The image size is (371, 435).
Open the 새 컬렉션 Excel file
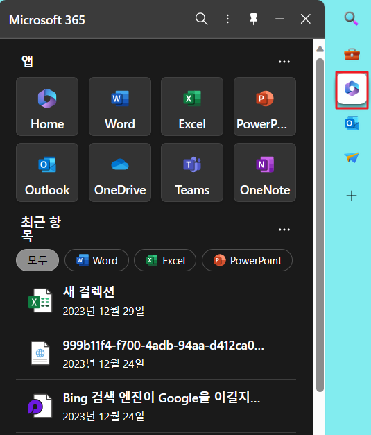click(156, 301)
